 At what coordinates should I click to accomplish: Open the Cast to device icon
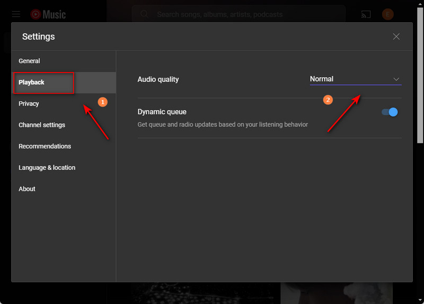click(x=366, y=14)
